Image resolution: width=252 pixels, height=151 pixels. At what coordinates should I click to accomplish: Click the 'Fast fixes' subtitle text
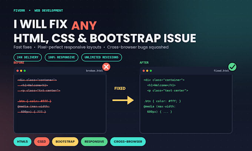pos(23,47)
